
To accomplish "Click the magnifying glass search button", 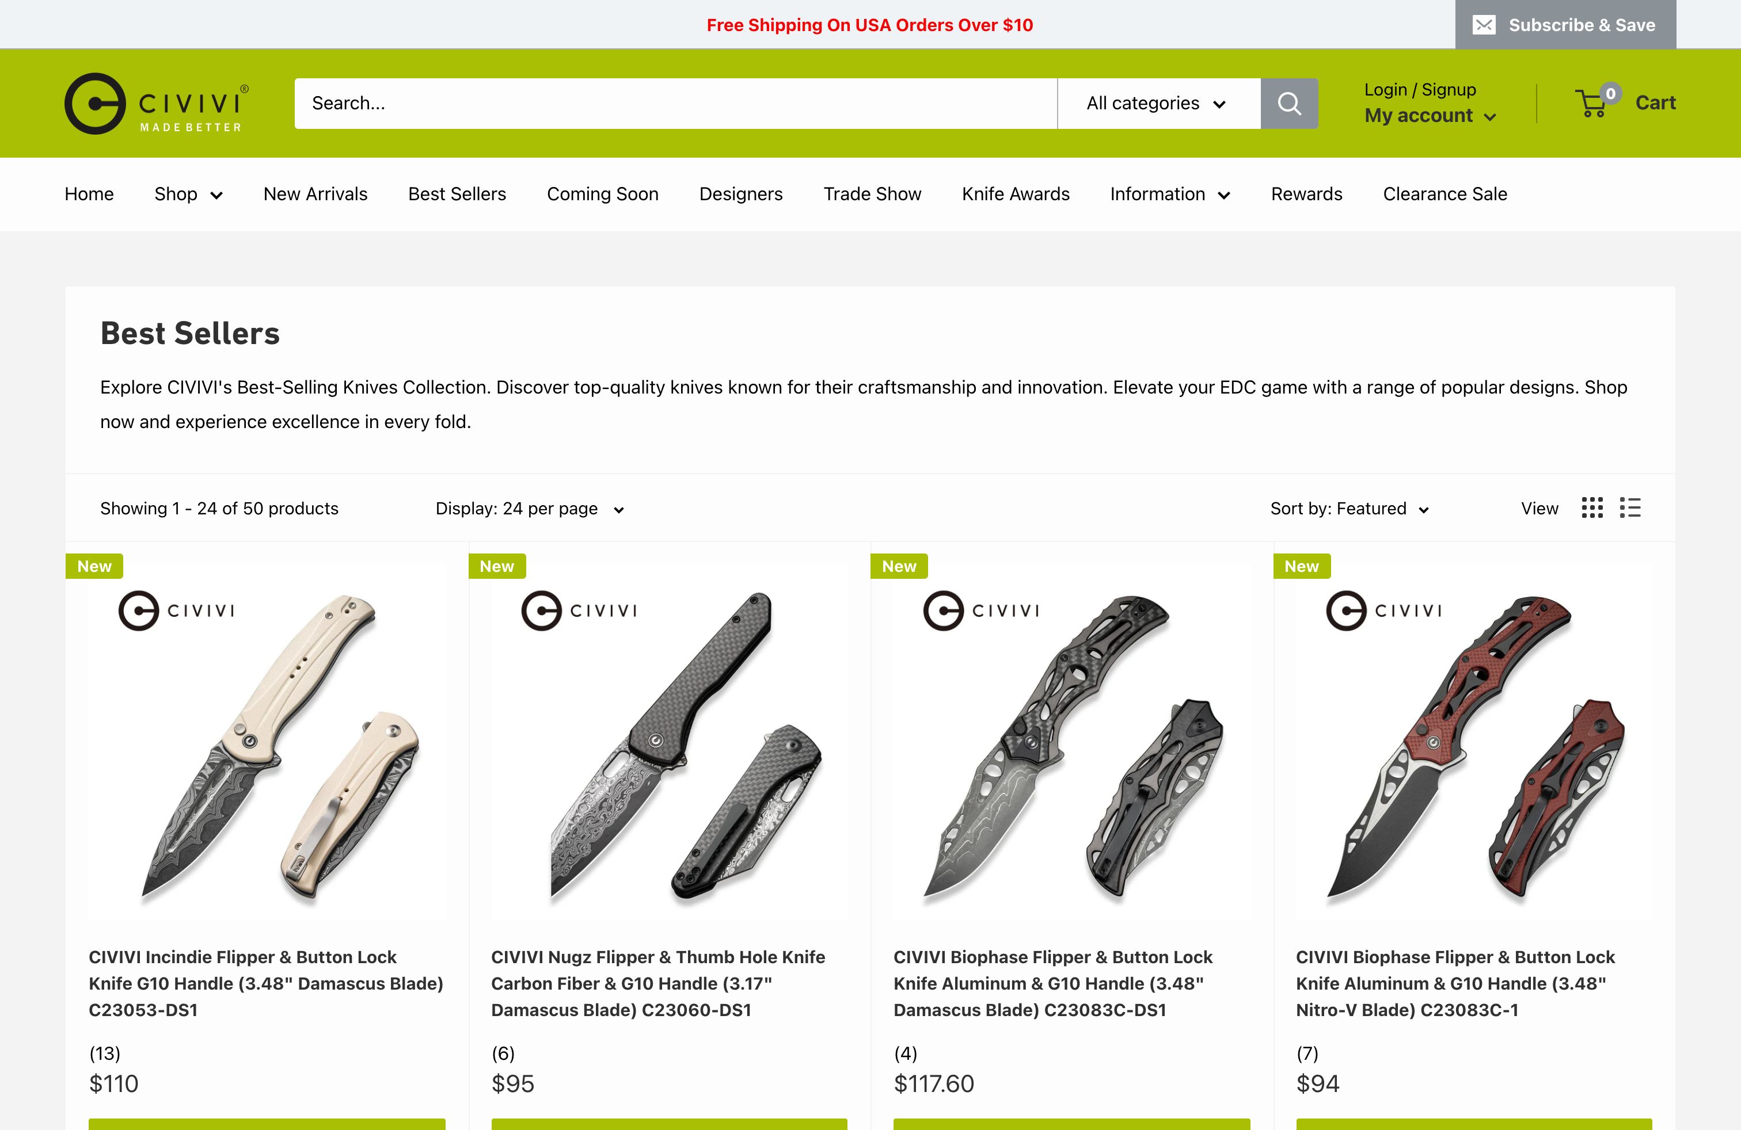I will [x=1289, y=103].
